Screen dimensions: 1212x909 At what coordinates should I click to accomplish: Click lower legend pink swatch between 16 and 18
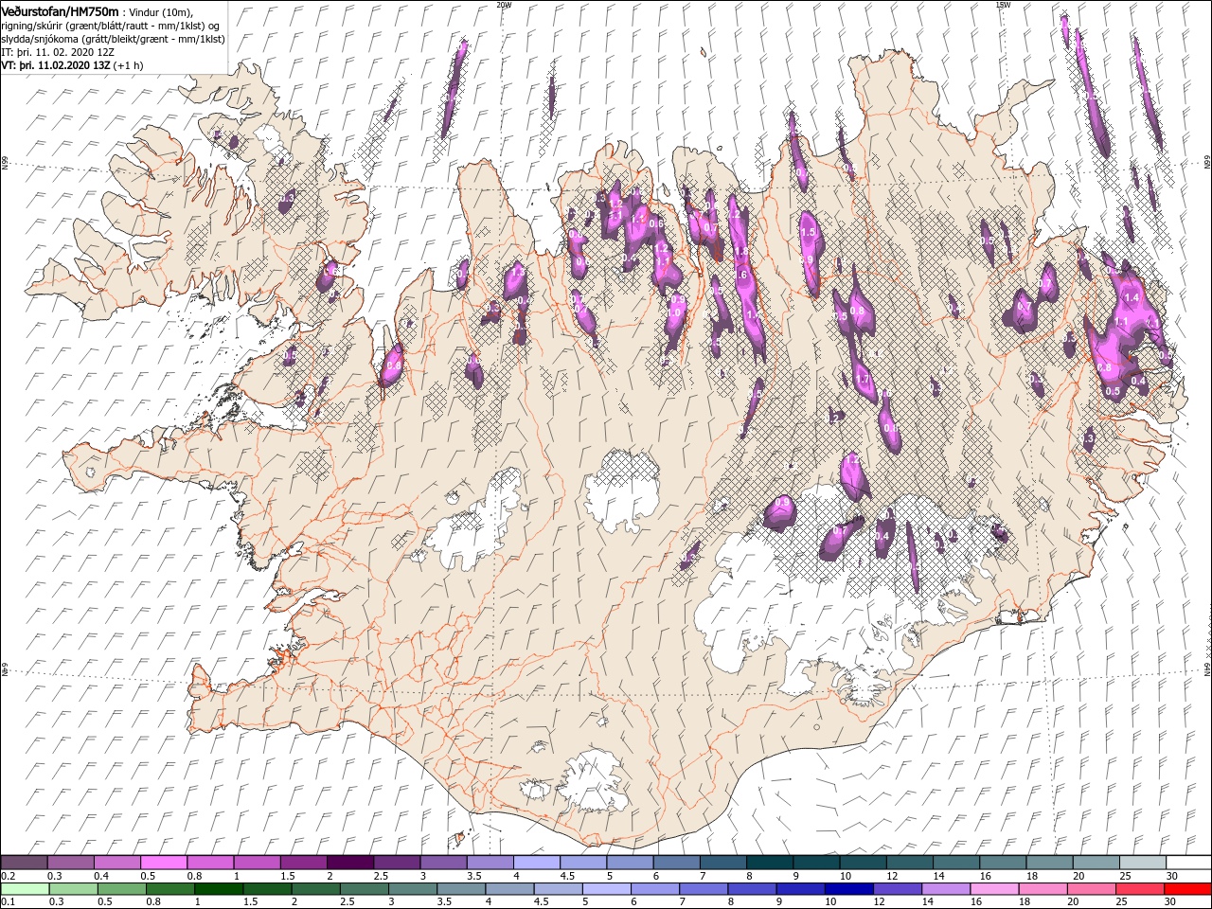coord(993,889)
